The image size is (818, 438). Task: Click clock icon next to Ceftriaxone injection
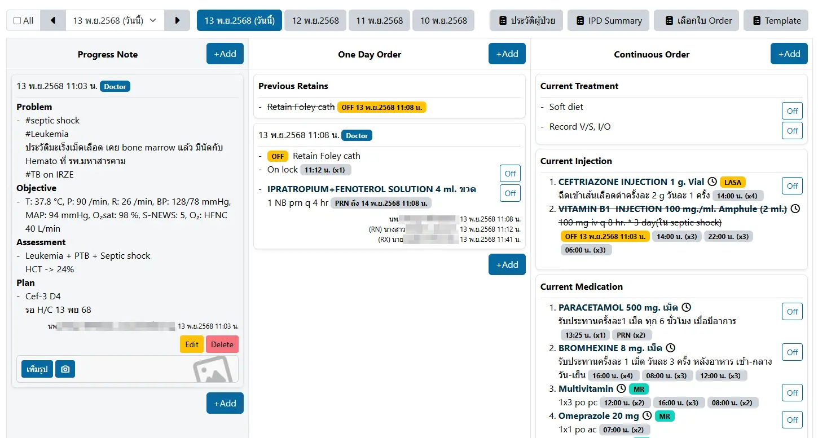point(712,182)
